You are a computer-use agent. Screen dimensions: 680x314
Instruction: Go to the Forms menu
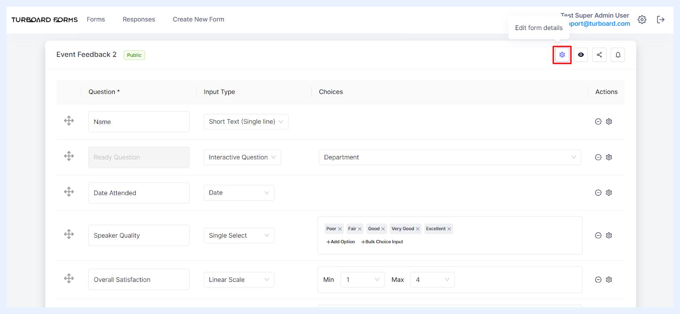[96, 19]
